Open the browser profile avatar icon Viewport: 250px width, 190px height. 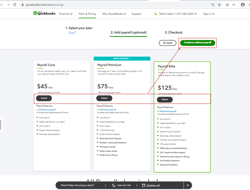243,5
